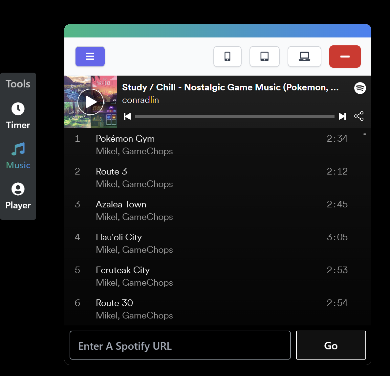The height and width of the screenshot is (376, 390).
Task: Open the Study / Chill playlist title
Action: coord(230,87)
